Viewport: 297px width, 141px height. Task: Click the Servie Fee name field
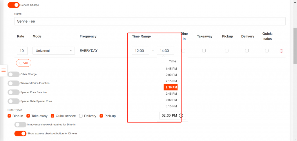pyautogui.click(x=150, y=21)
